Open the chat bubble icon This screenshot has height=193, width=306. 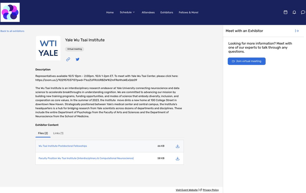(x=303, y=12)
